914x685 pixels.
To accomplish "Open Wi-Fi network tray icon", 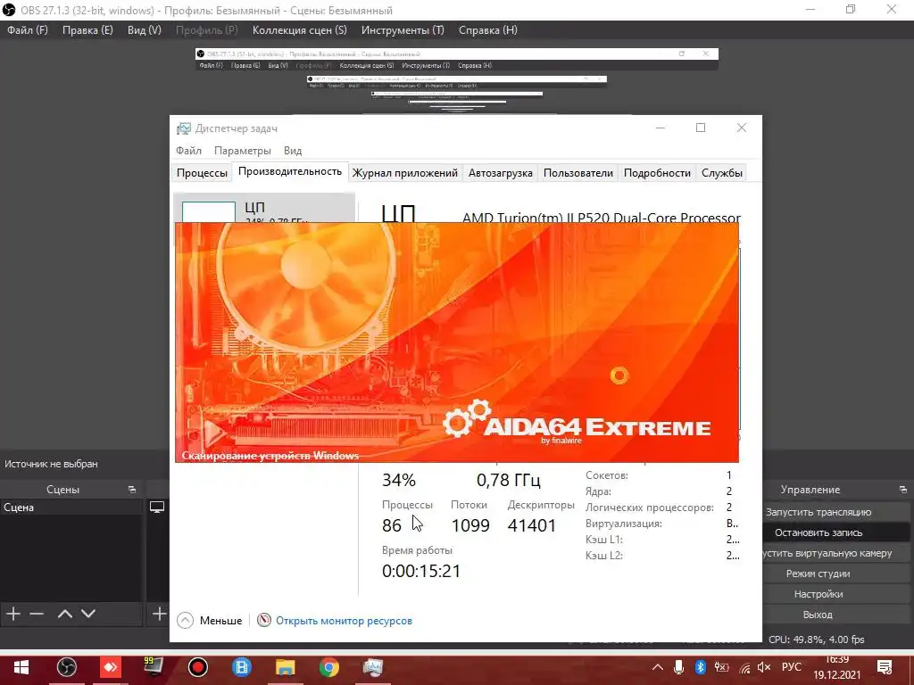I will coord(744,667).
